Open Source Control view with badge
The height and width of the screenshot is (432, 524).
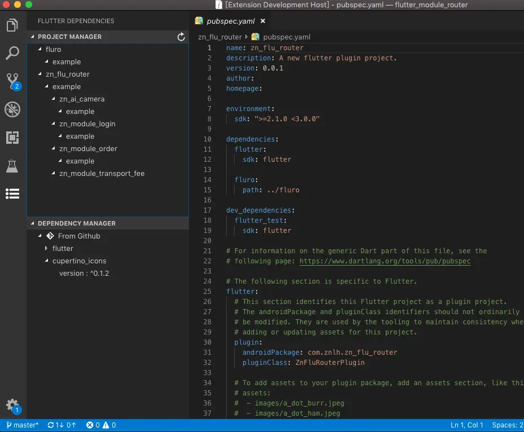12,81
